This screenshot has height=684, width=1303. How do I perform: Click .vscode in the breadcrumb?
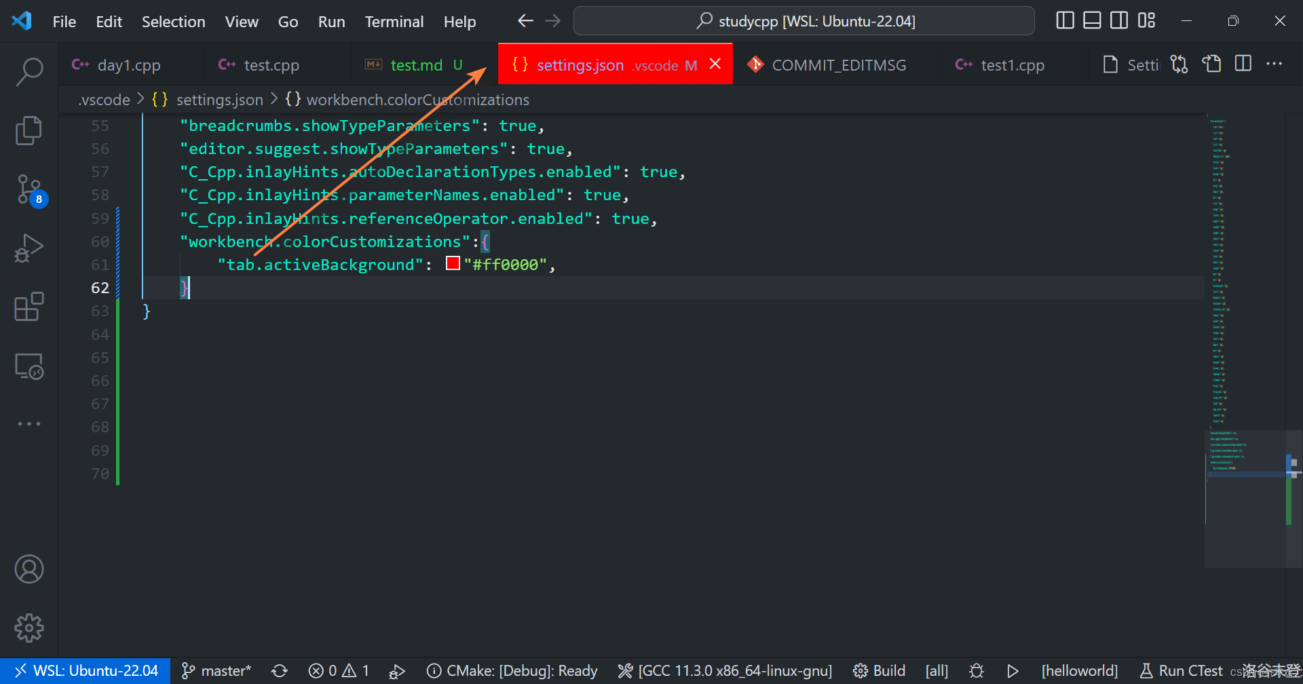click(x=104, y=100)
